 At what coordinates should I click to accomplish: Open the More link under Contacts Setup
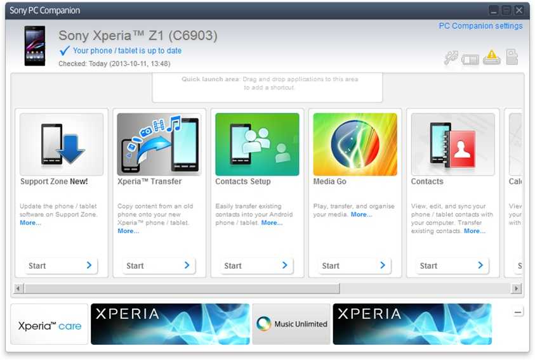(272, 223)
